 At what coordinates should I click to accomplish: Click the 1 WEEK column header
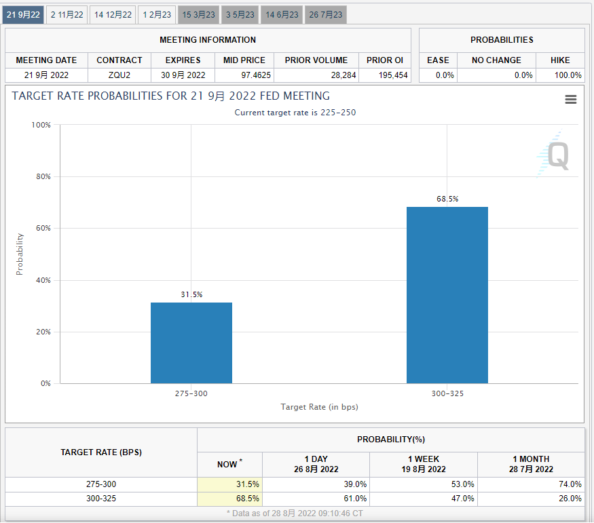pyautogui.click(x=423, y=464)
